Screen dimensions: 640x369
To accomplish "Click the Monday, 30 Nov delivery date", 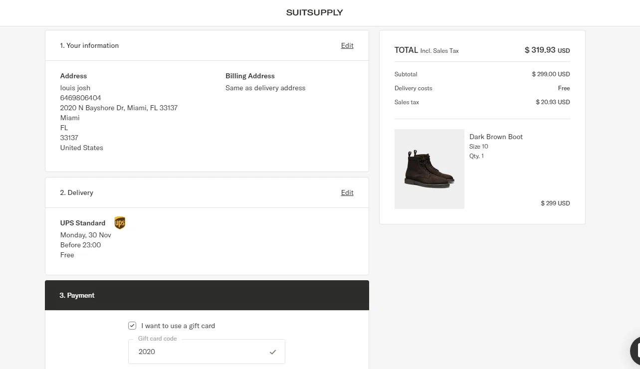I will click(x=86, y=235).
